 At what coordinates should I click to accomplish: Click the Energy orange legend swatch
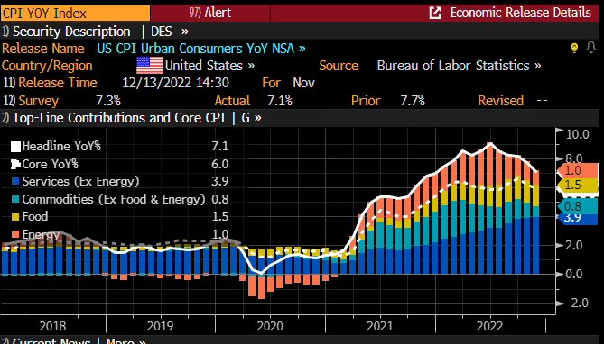click(x=15, y=234)
